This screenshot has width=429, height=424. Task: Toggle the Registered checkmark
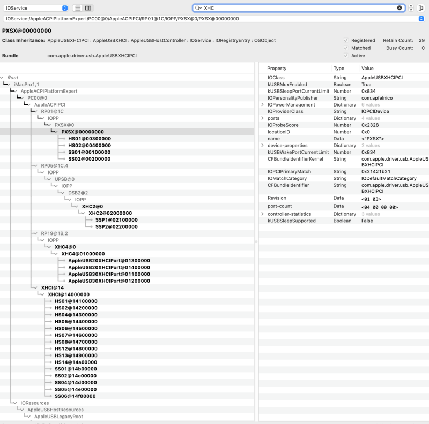coord(346,41)
